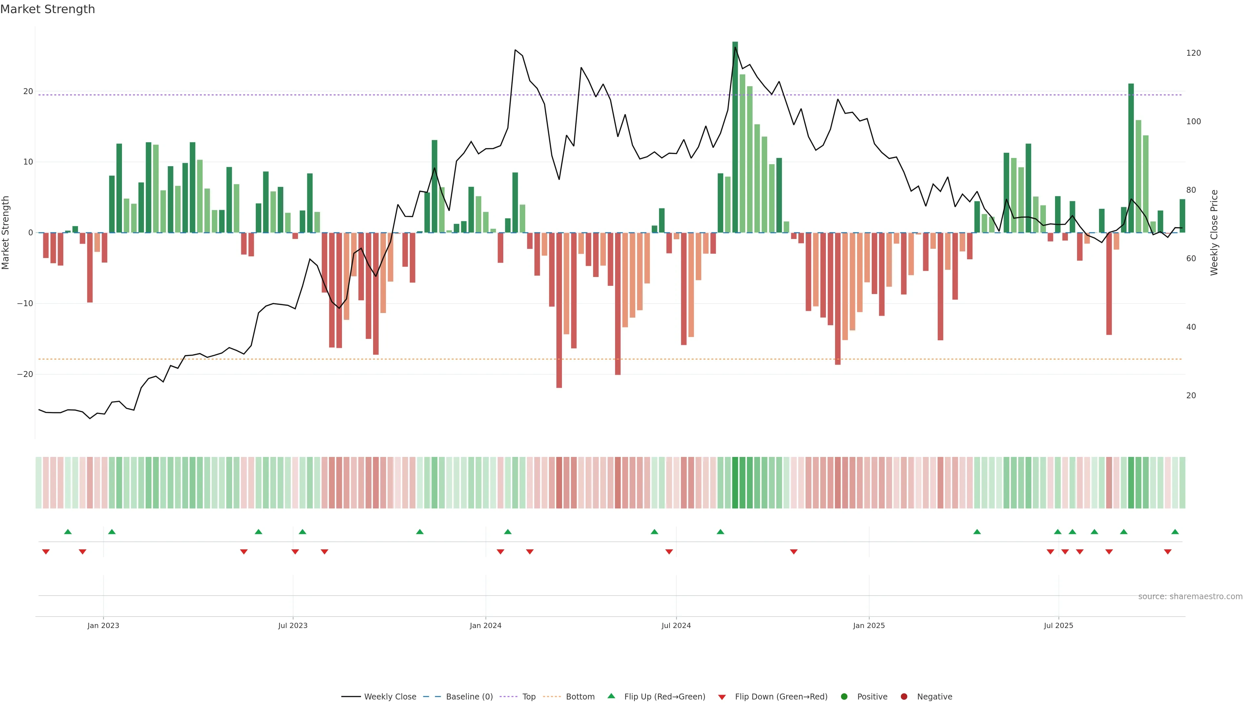Click the Market Strength chart title
1259x708 pixels.
[48, 9]
